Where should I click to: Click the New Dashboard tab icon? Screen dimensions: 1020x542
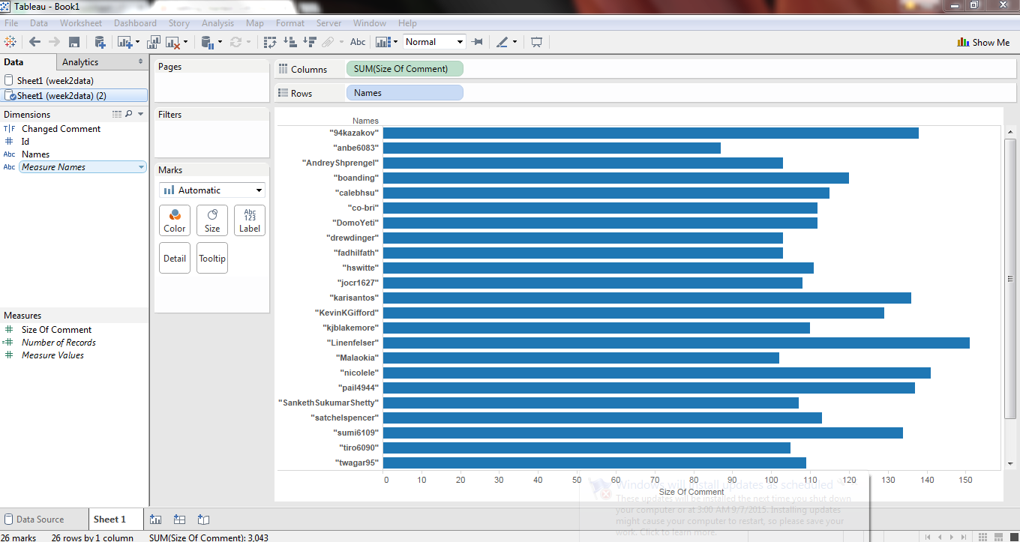coord(180,519)
